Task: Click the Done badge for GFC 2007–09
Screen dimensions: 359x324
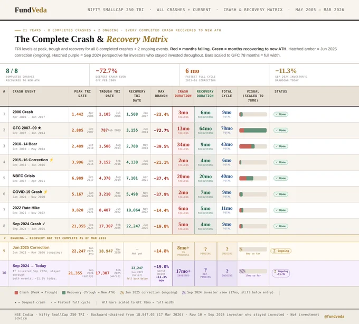Action: 281,130
